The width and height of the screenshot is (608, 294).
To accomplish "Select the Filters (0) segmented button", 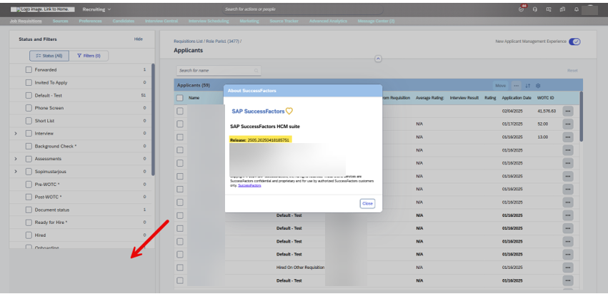I will (x=89, y=56).
